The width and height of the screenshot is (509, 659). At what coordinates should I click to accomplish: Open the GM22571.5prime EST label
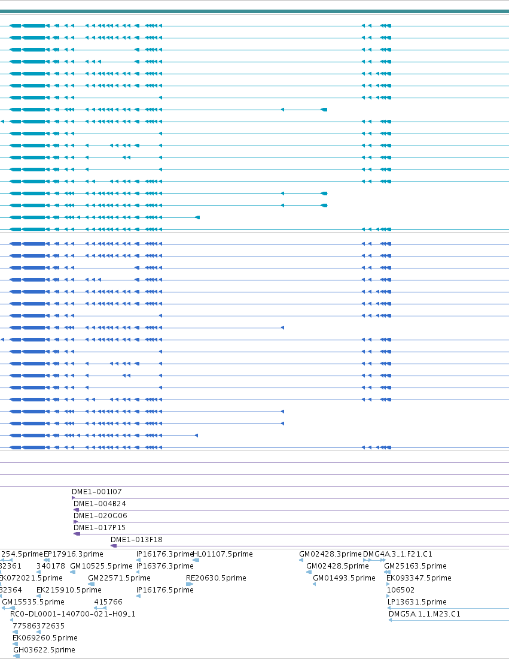tap(119, 578)
